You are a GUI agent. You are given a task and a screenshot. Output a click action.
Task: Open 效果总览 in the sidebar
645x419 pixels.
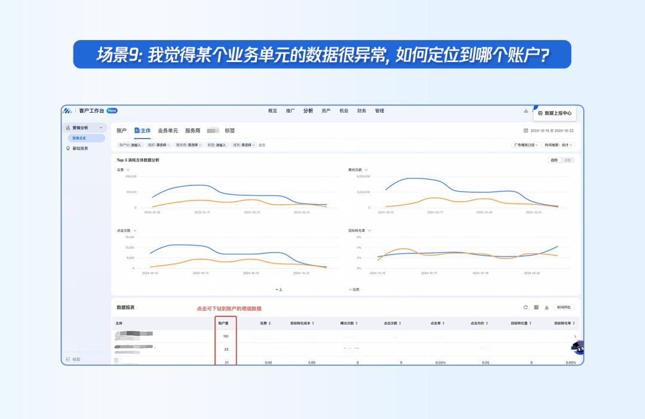coord(86,138)
